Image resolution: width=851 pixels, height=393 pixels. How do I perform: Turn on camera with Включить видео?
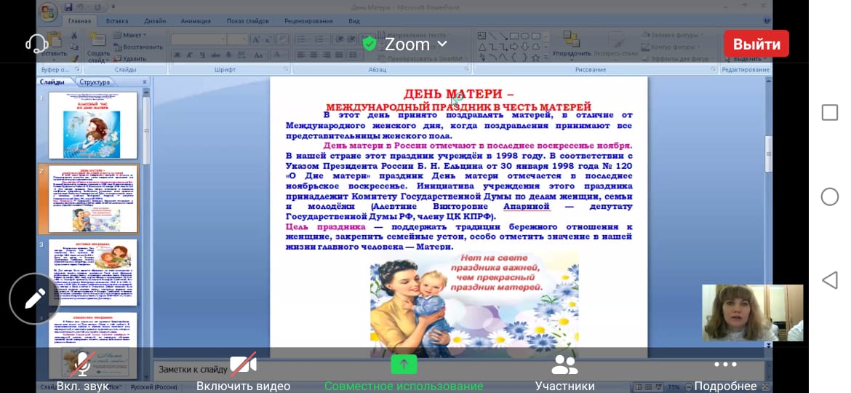[x=243, y=371]
